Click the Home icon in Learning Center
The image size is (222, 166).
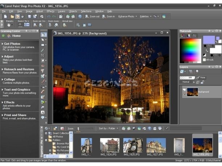tap(8, 36)
